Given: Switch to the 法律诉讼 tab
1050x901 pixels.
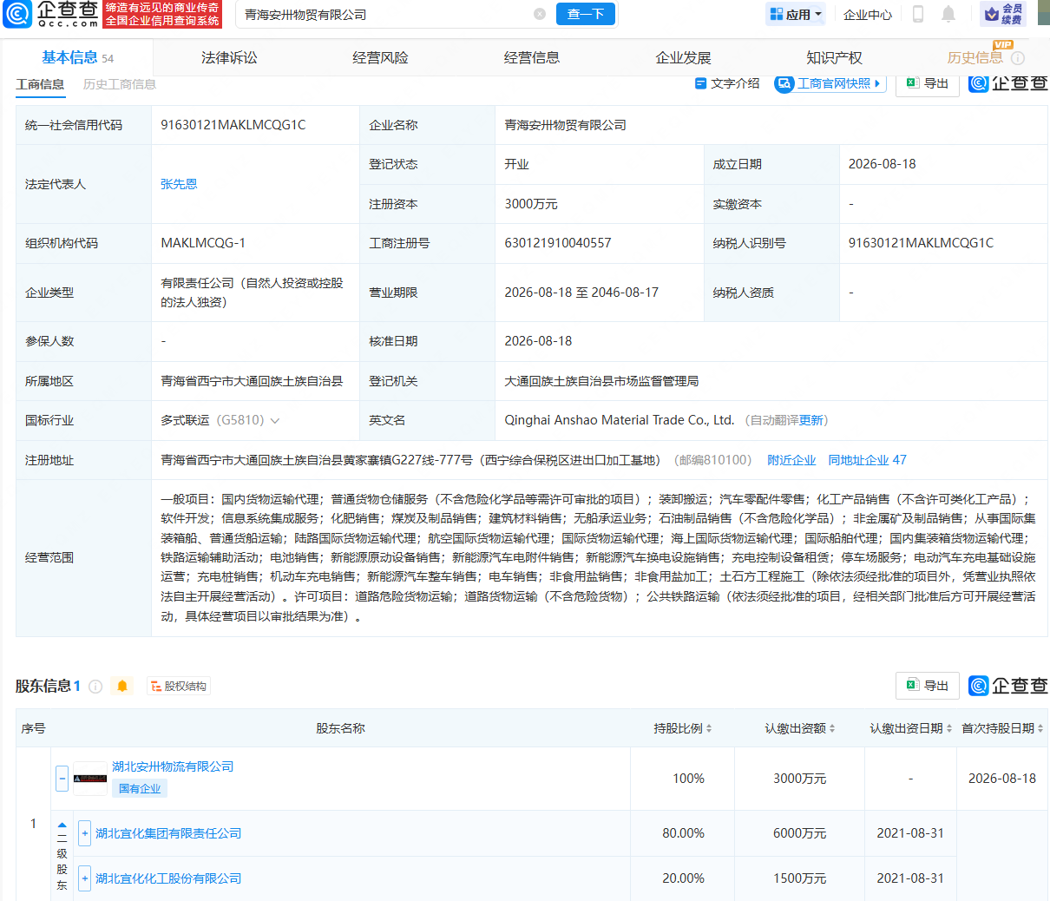Looking at the screenshot, I should (229, 57).
